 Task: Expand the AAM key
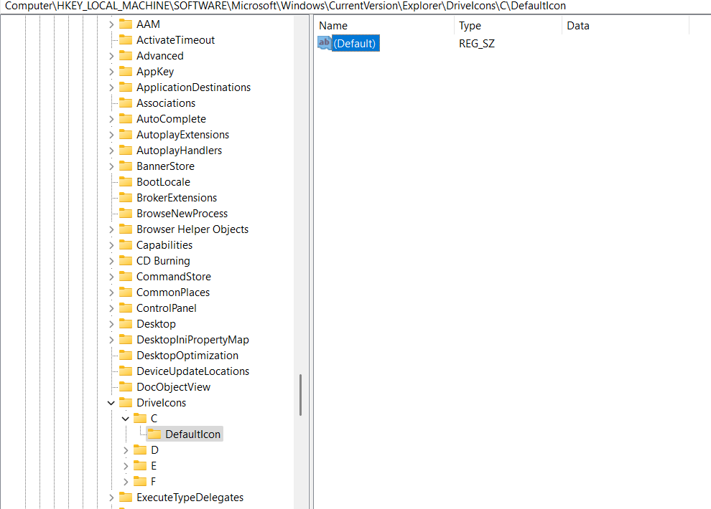click(111, 24)
